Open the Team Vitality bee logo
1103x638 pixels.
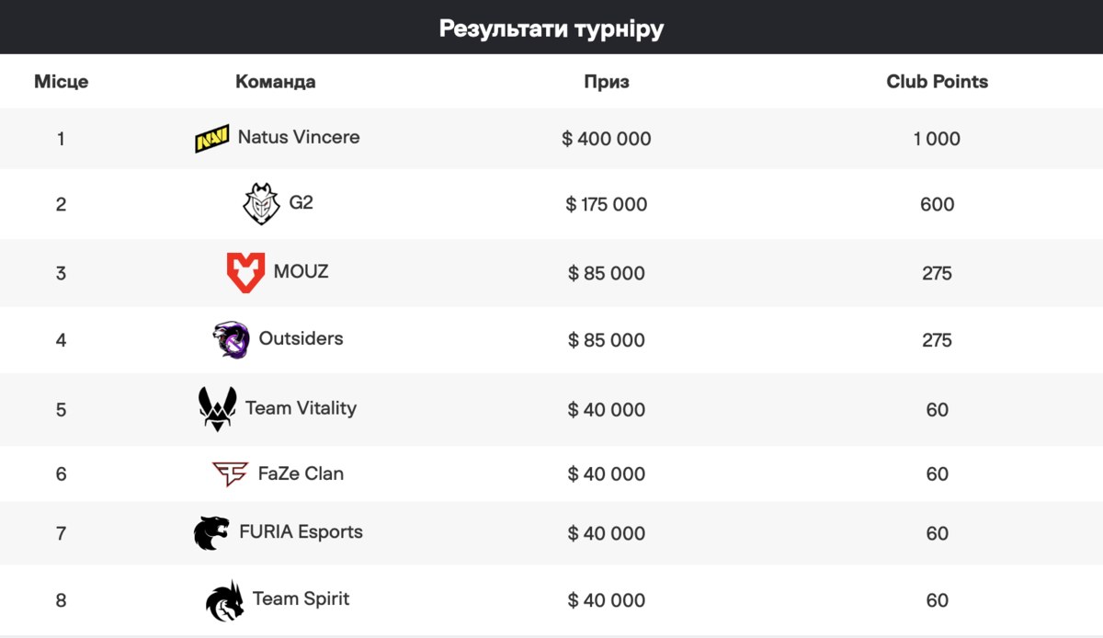point(218,409)
